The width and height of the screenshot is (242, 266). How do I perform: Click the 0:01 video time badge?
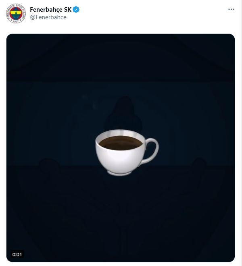tap(17, 254)
